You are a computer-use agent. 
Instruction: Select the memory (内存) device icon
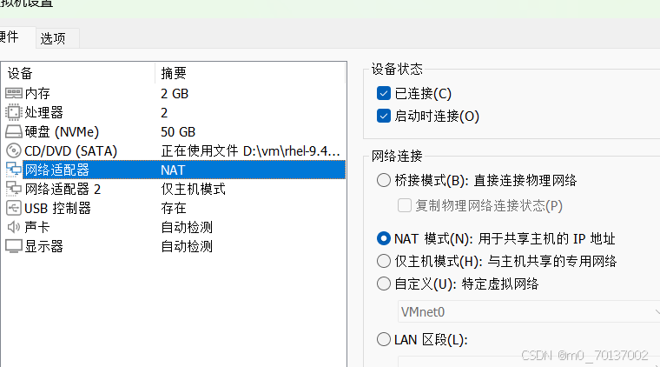14,93
